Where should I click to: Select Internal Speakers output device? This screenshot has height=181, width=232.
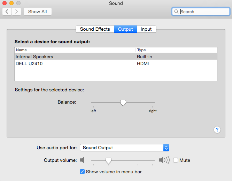coord(116,56)
